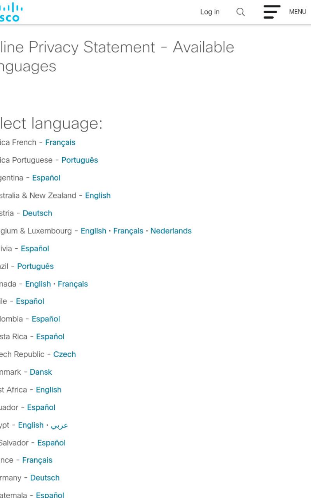Viewport: 311px width, 498px height.
Task: Choose Português for Brazil
Action: click(x=35, y=266)
